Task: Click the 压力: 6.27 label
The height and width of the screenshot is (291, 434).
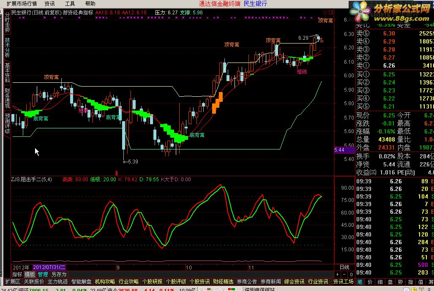Action: tap(166, 12)
